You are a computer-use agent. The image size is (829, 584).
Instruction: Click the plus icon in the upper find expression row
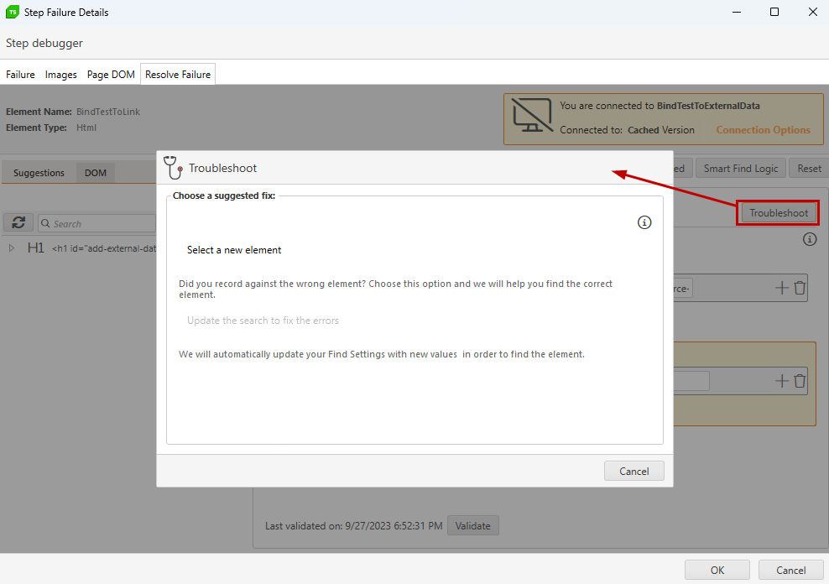click(781, 288)
